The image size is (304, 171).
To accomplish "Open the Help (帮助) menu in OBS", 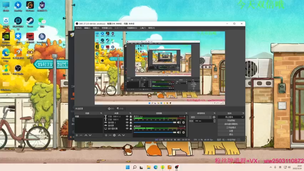I will click(x=151, y=28).
